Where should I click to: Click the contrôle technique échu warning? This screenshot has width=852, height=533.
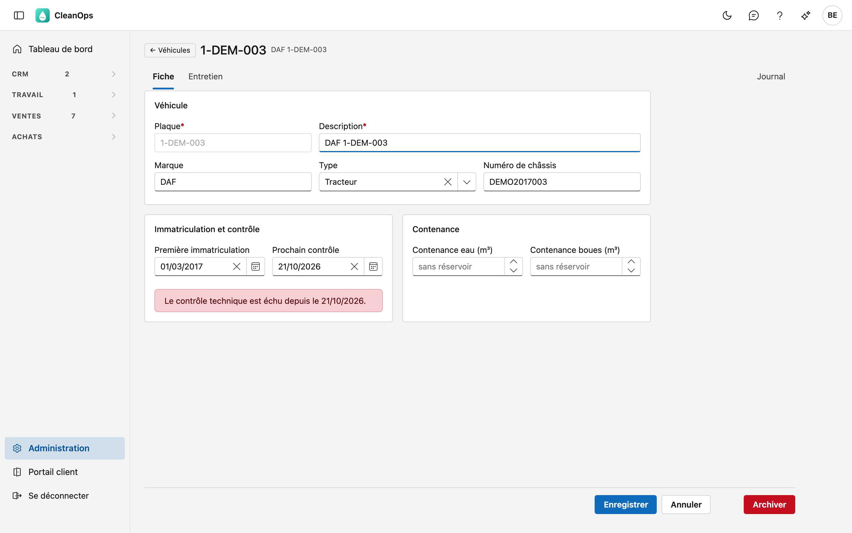click(x=268, y=301)
